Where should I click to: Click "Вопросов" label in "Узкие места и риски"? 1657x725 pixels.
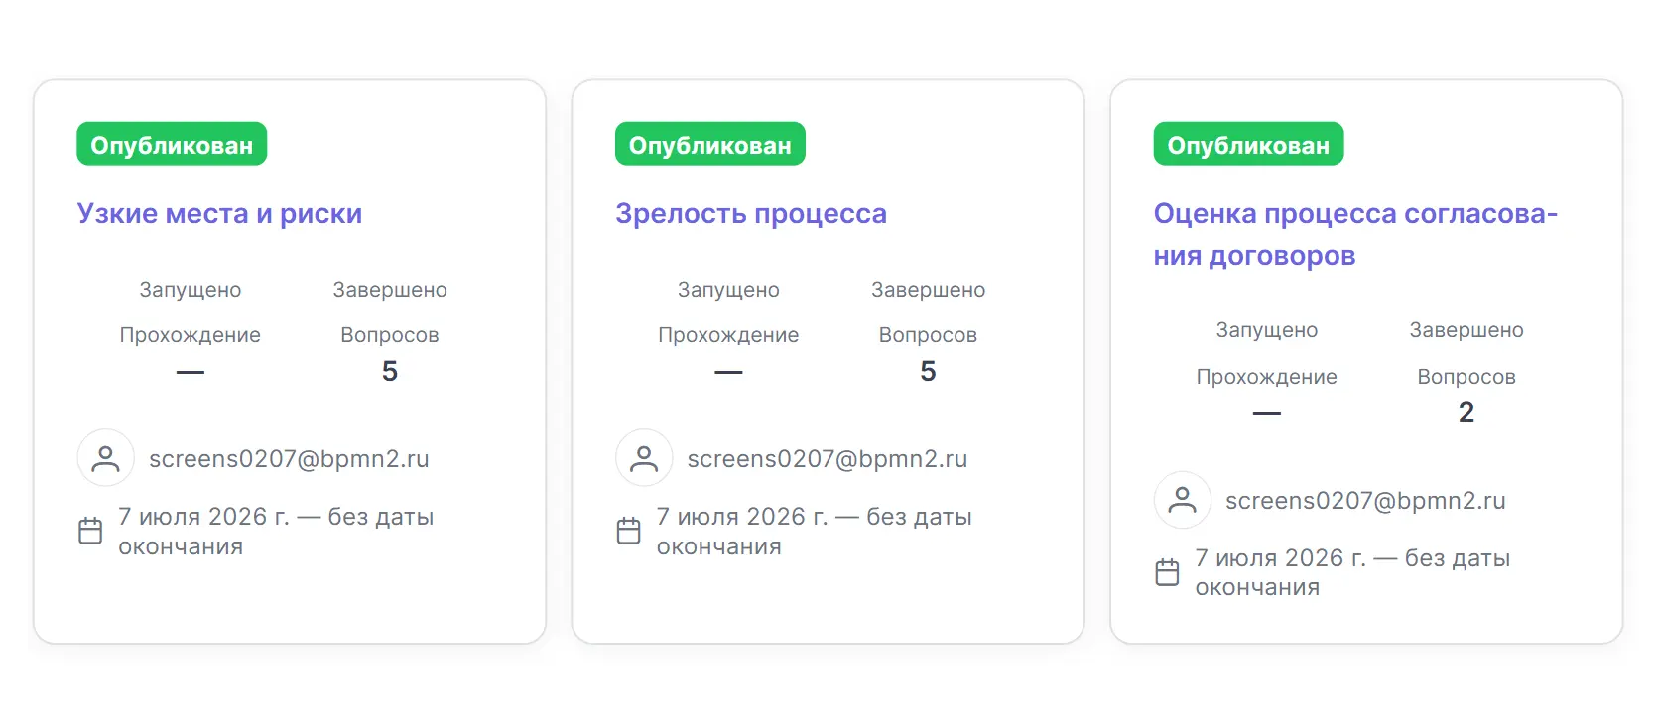390,335
